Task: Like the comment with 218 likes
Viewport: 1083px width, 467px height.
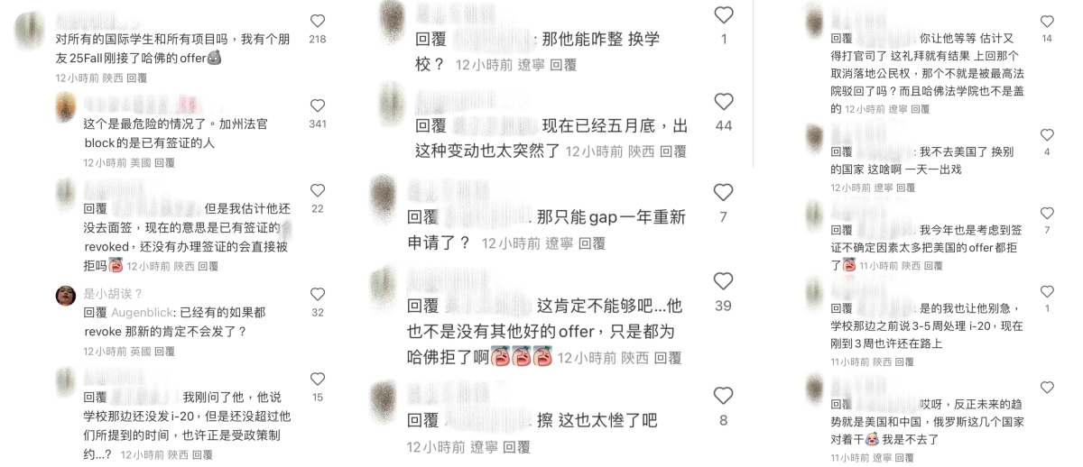Action: pos(318,21)
